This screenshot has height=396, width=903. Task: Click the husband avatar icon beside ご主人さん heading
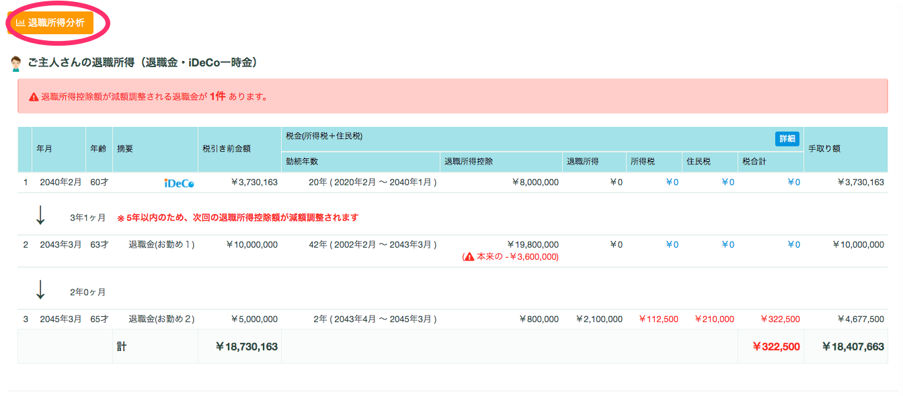(16, 64)
